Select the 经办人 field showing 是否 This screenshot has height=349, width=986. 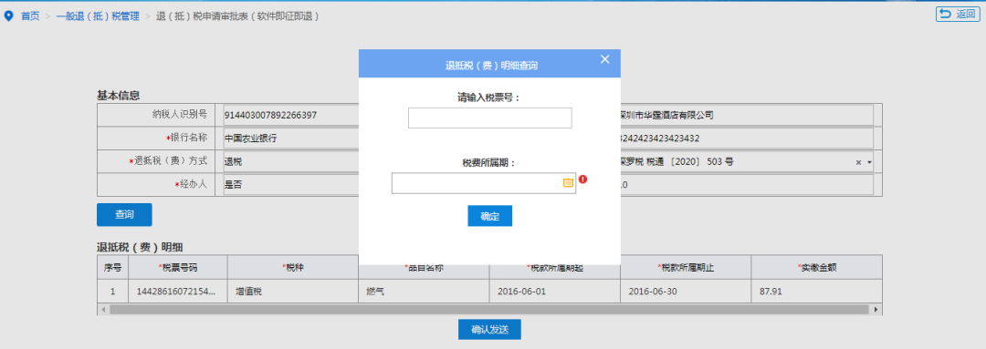[x=290, y=185]
